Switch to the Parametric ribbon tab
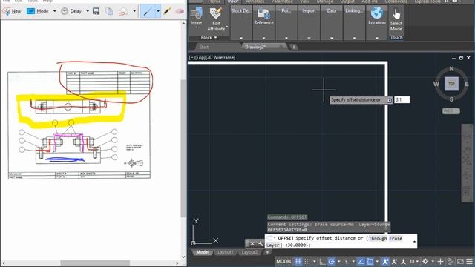475x267 pixels. (x=282, y=1)
